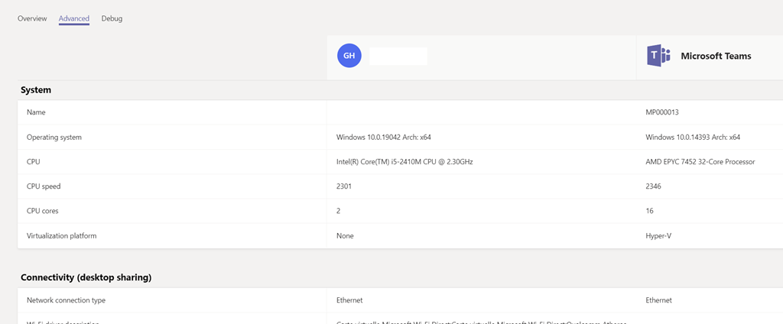This screenshot has width=783, height=324.
Task: Click the Intel Core i5-2410M CPU value
Action: [404, 162]
